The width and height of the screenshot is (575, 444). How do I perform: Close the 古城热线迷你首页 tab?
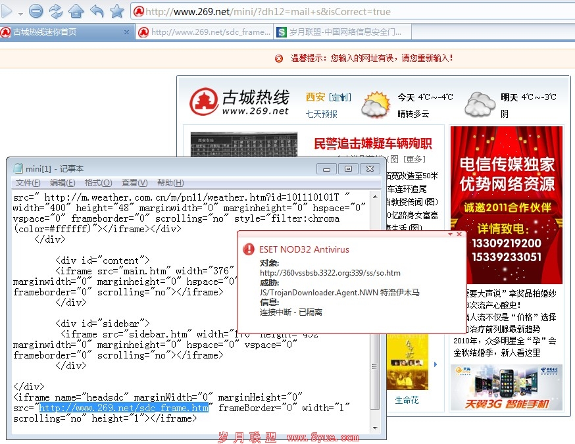click(126, 32)
